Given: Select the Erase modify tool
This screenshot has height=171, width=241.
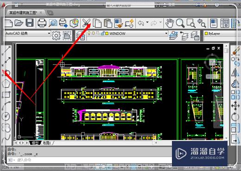Looking at the screenshot, I should (x=235, y=51).
